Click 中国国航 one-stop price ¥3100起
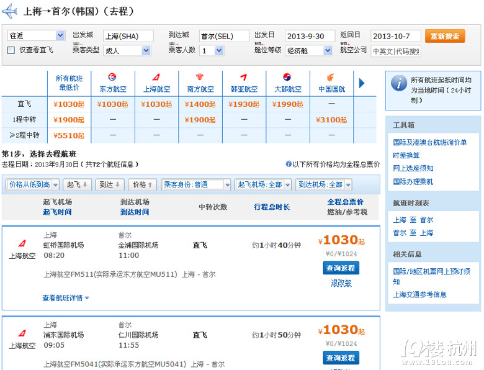 (x=331, y=120)
